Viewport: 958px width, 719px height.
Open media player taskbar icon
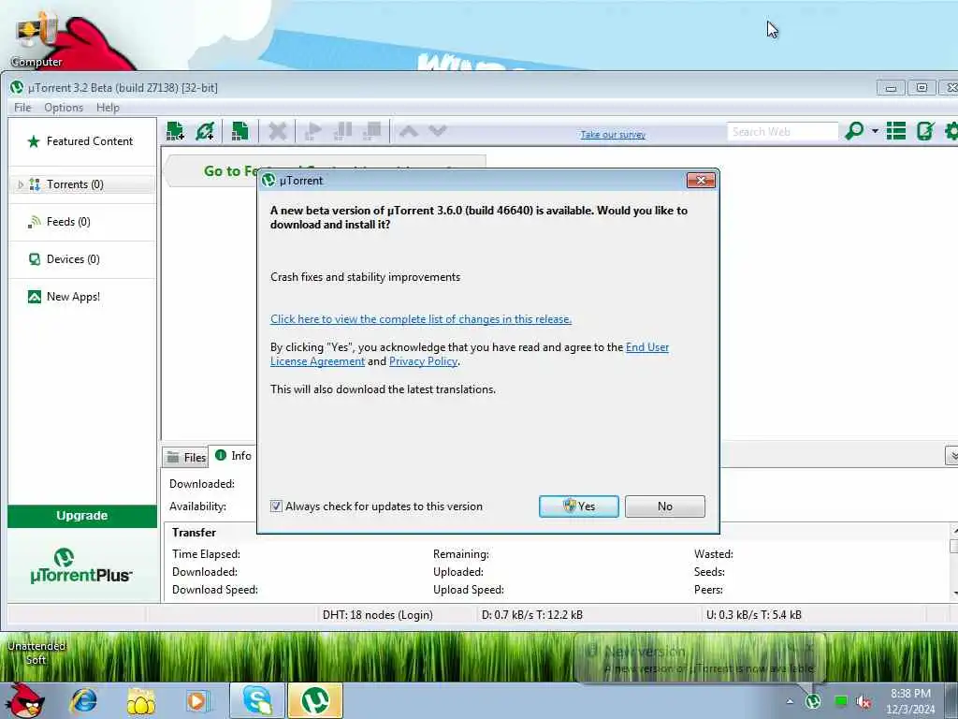(197, 701)
